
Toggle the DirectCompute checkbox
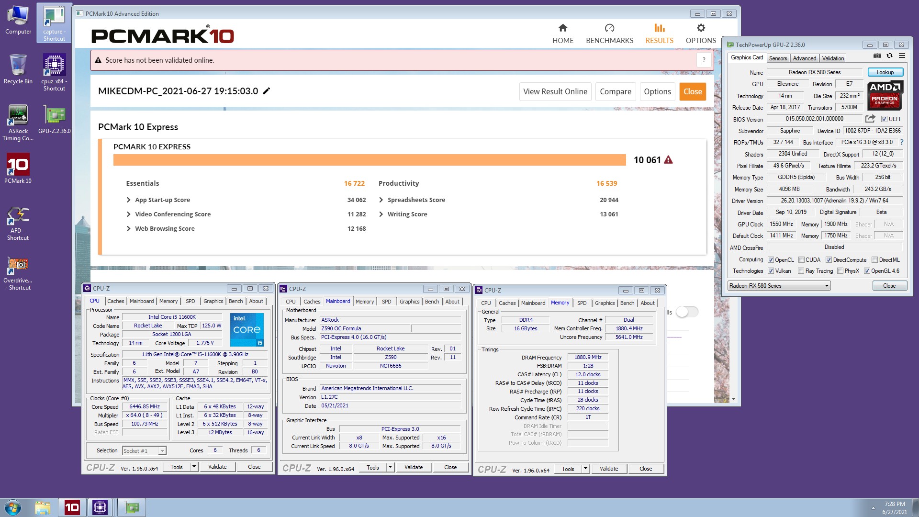coord(829,260)
